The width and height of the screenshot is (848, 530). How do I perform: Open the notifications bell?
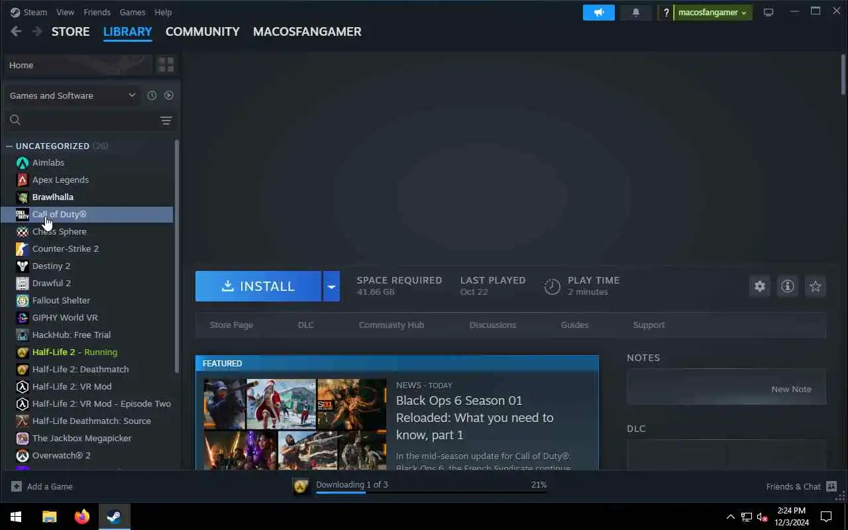(636, 13)
